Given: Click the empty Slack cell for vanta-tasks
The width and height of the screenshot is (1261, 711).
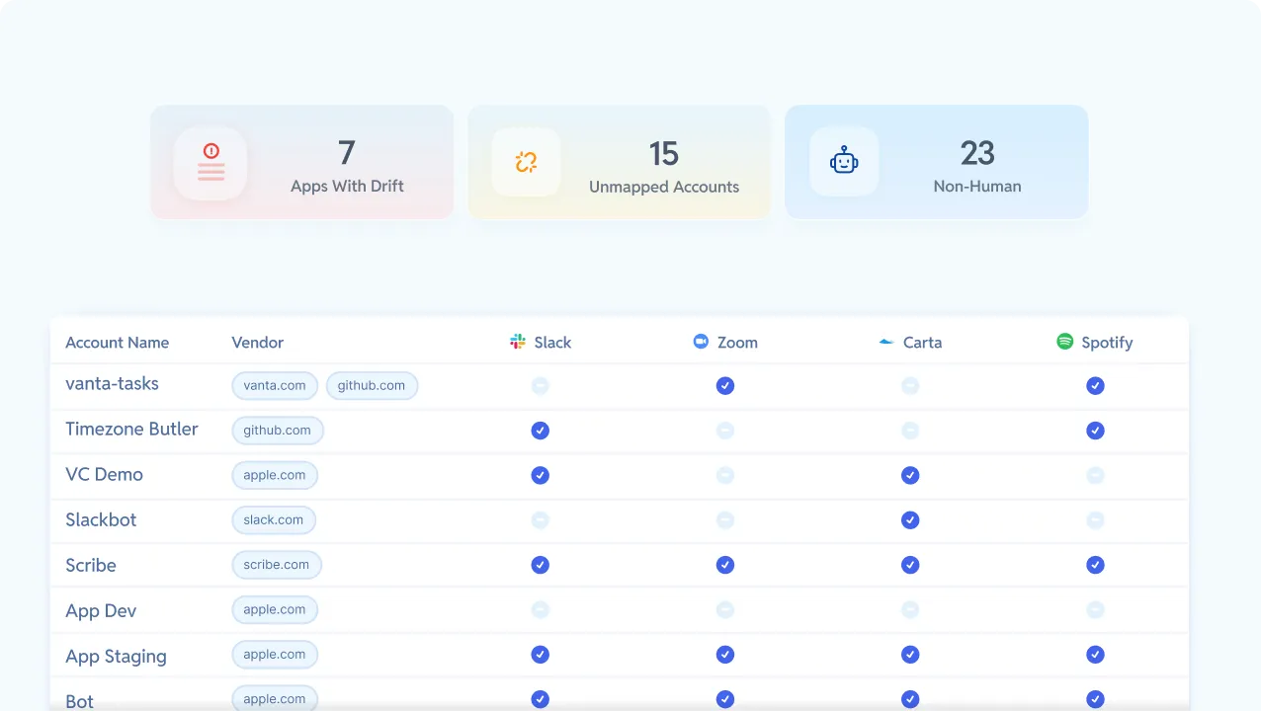Looking at the screenshot, I should point(540,385).
